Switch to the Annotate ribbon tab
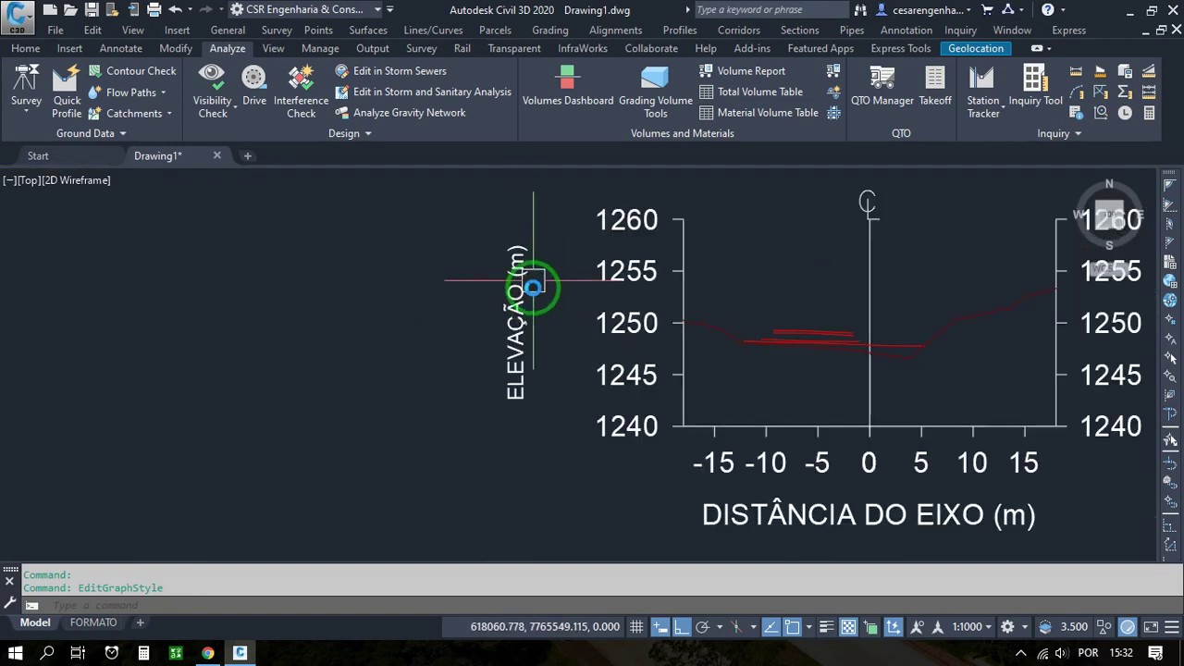 tap(121, 48)
